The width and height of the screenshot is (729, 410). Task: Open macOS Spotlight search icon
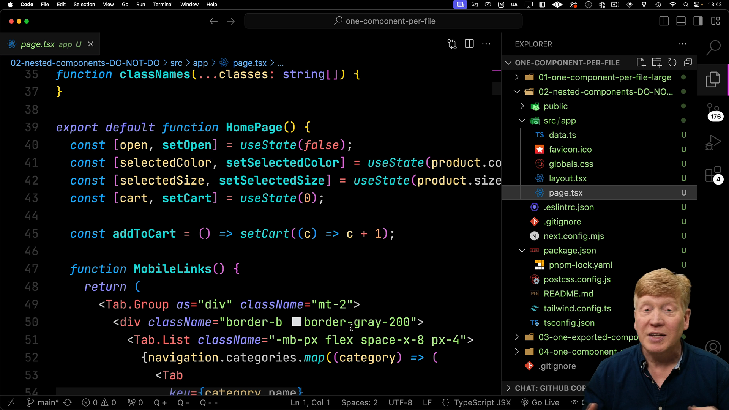686,5
